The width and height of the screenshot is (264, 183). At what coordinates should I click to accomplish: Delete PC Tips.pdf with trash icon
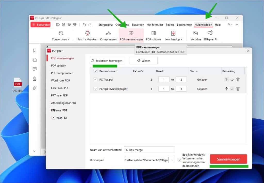238,79
